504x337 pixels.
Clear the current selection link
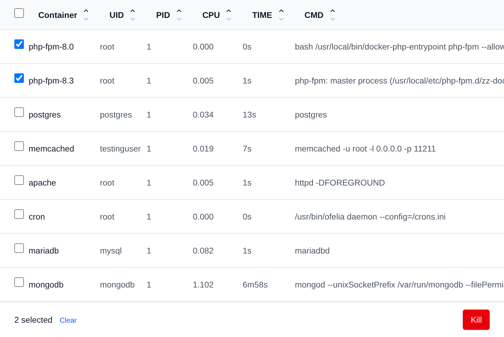pos(68,320)
